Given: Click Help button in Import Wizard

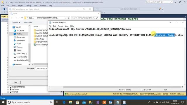Looking at the screenshot, I should (x=15, y=82).
